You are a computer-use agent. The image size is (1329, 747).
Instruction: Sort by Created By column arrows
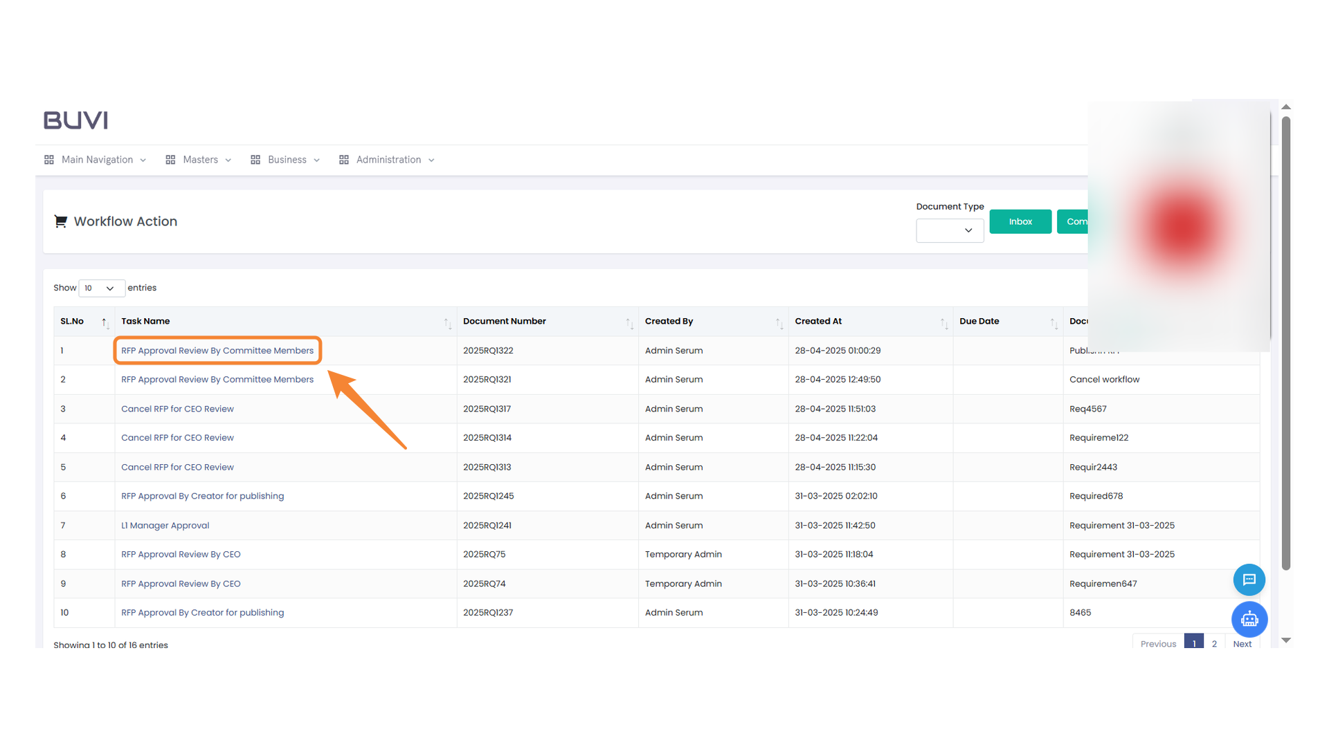[779, 323]
